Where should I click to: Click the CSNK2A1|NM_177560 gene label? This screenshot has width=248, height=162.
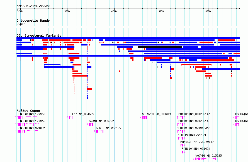coord(31,114)
